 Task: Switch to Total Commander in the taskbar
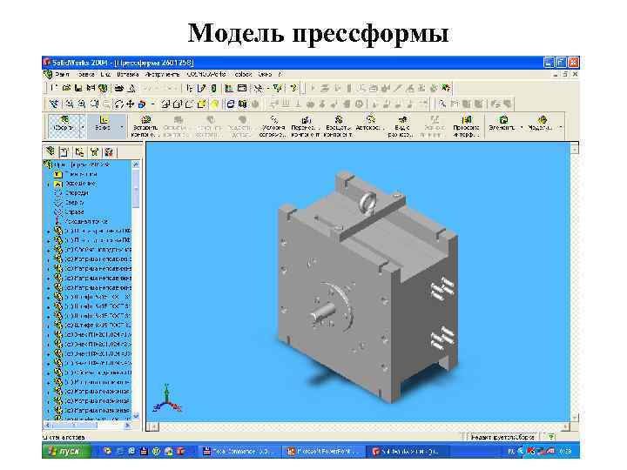239,451
